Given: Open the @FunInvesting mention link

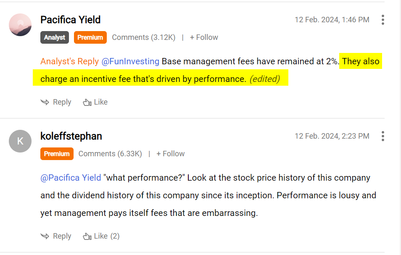Looking at the screenshot, I should tap(130, 61).
